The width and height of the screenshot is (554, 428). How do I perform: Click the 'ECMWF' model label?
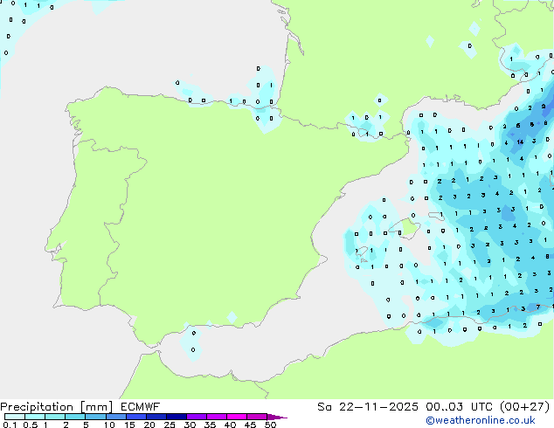click(141, 407)
